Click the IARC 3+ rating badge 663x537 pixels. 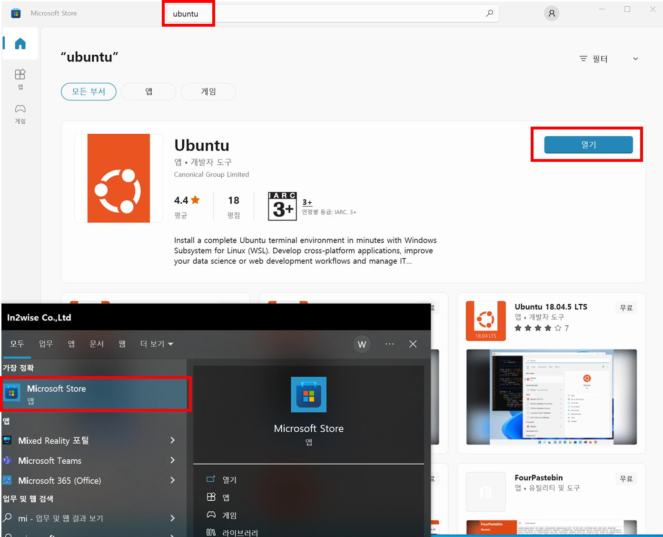[282, 206]
